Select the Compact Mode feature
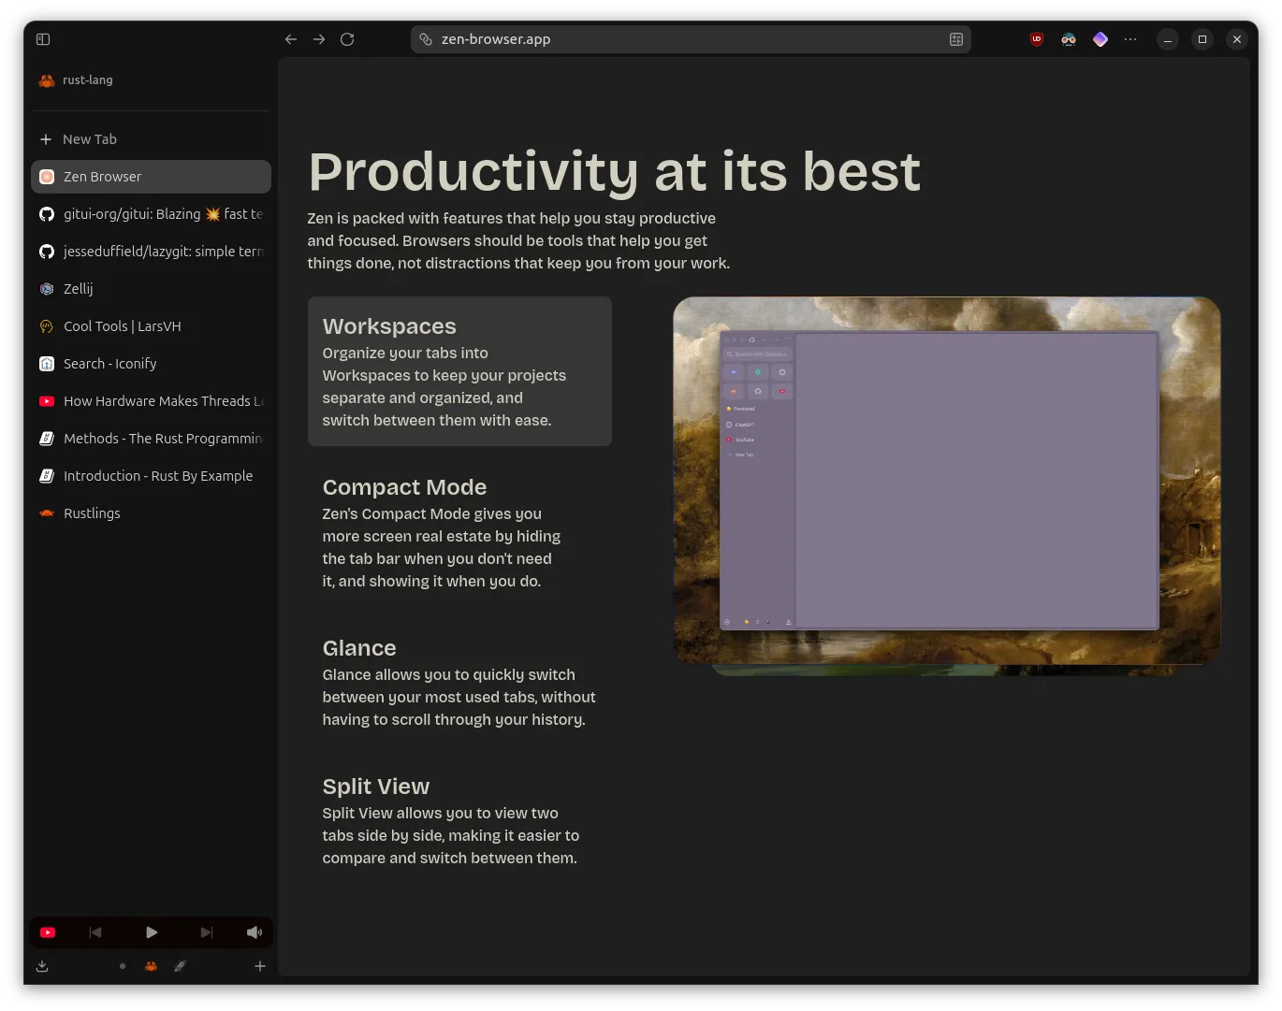 tap(459, 532)
